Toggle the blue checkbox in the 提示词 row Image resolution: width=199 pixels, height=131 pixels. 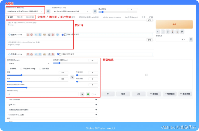click(x=63, y=35)
